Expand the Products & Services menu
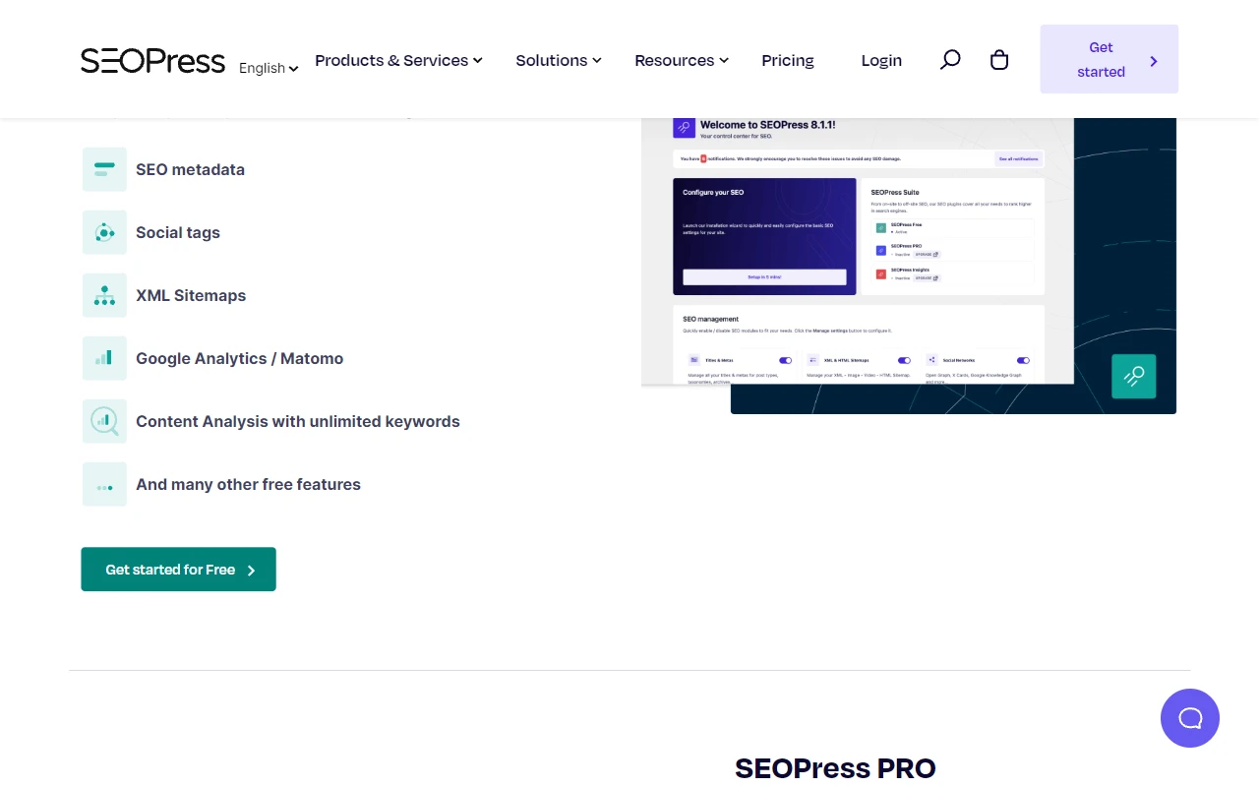Viewport: 1259px width, 787px height. [x=398, y=60]
